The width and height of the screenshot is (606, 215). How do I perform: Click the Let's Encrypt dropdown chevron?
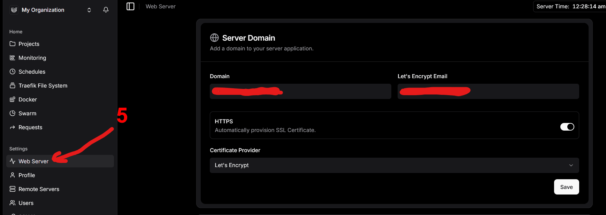tap(571, 165)
